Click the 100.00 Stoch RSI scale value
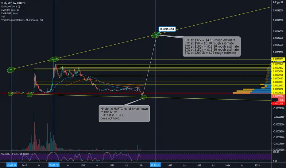This screenshot has width=286, height=168. tap(276, 152)
